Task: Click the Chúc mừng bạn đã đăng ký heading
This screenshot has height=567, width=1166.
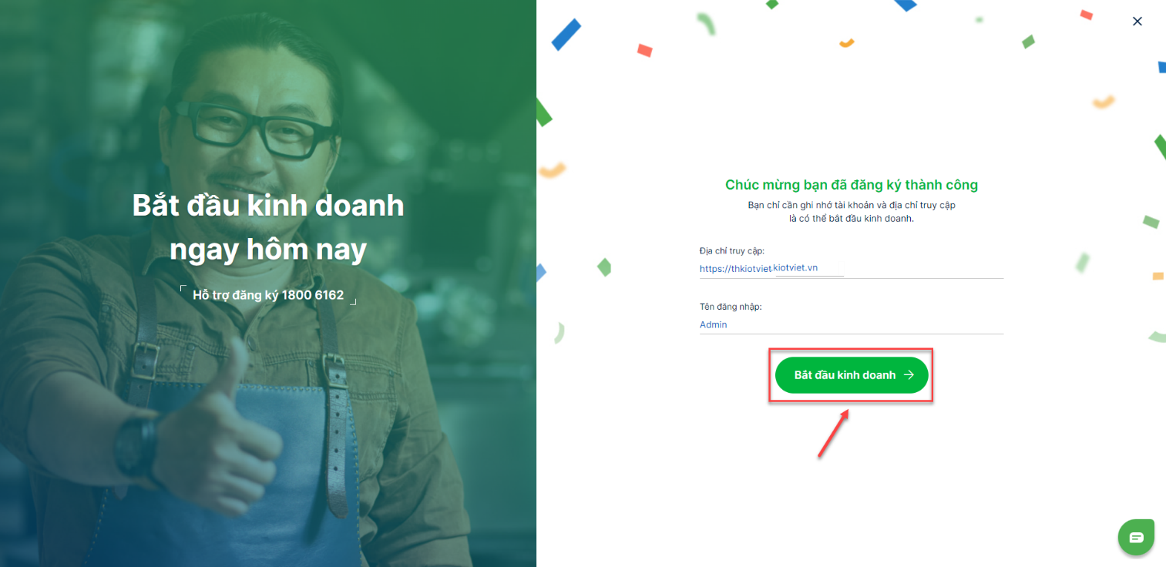Action: point(852,185)
